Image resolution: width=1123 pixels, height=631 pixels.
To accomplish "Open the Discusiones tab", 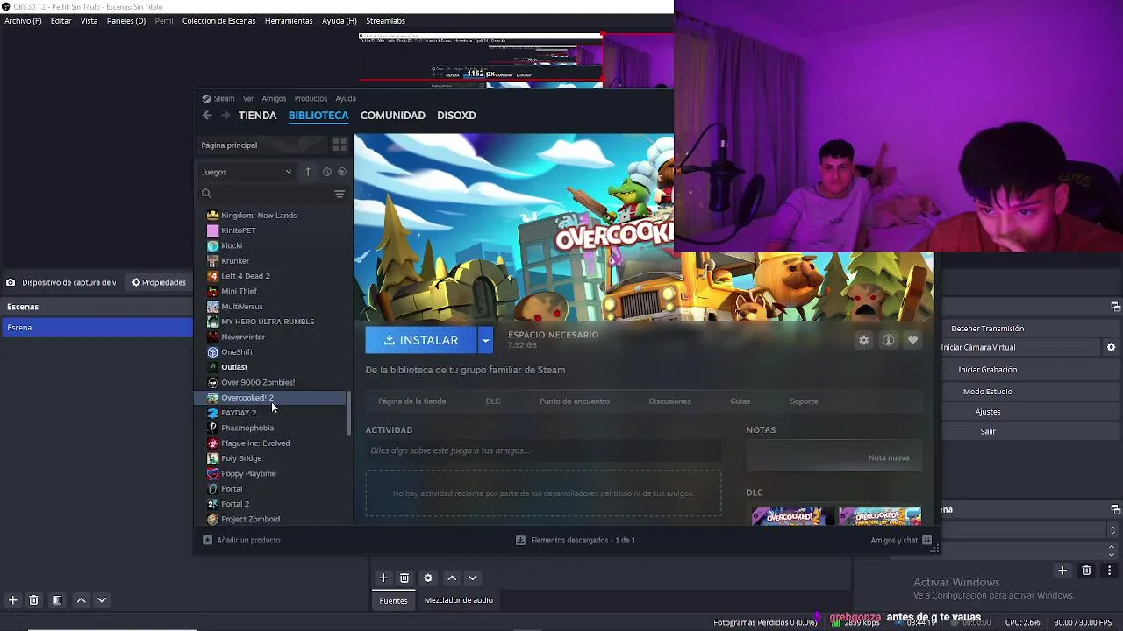I will [670, 401].
